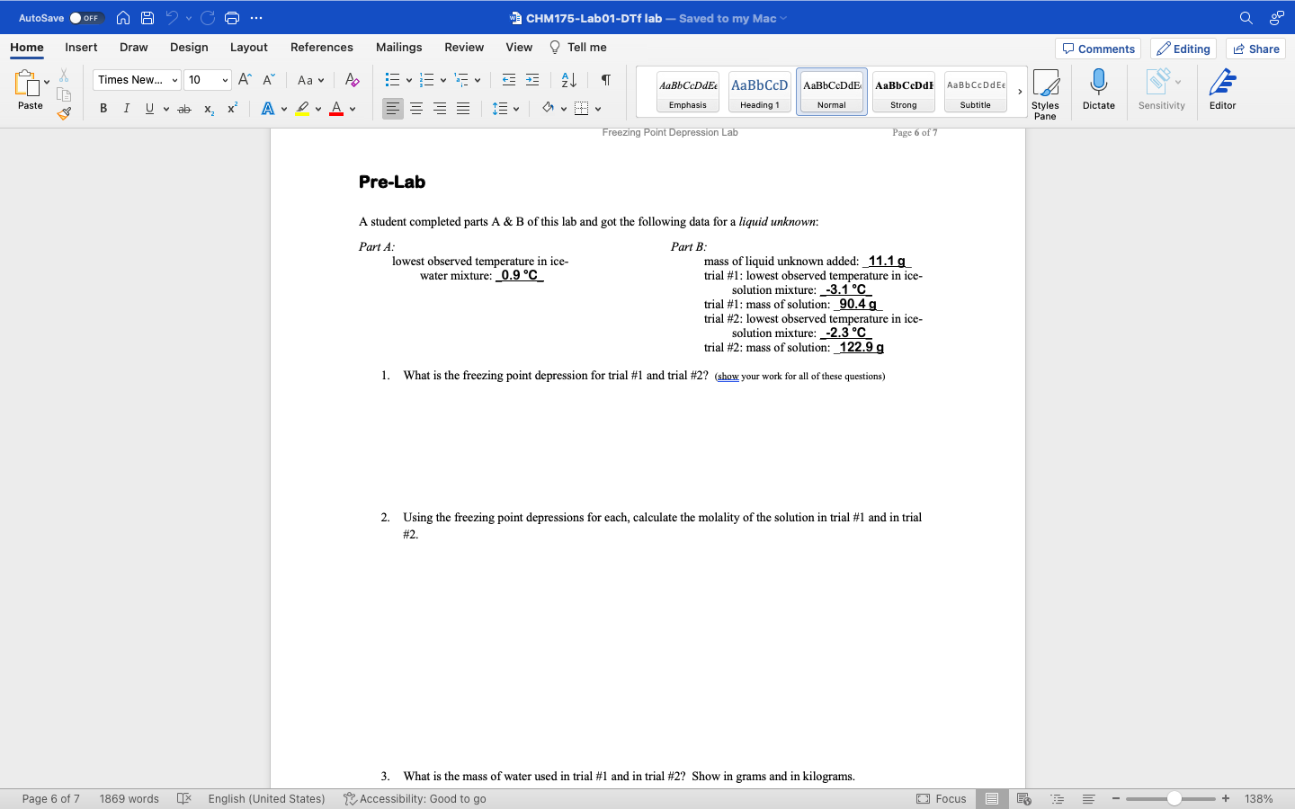Adjust the zoom slider handle
This screenshot has height=809, width=1295.
coord(1174,798)
